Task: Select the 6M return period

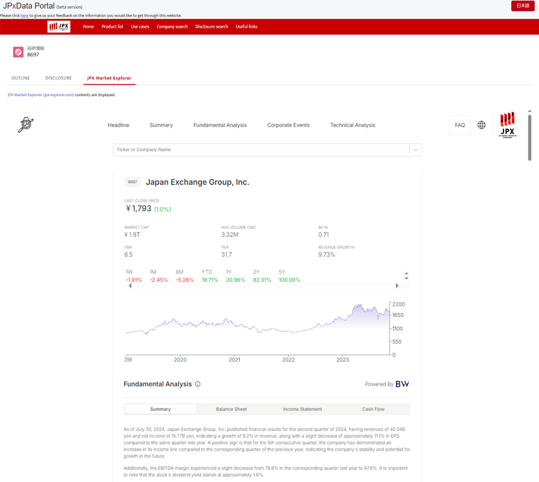Action: (x=185, y=276)
